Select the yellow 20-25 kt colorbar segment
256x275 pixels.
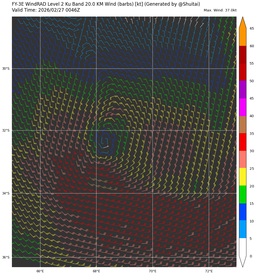pyautogui.click(x=242, y=177)
